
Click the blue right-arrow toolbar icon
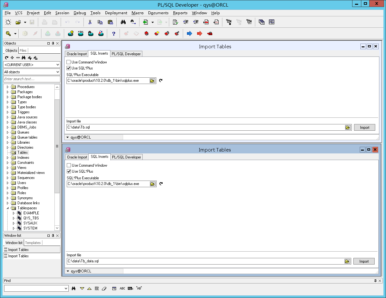pos(190,33)
